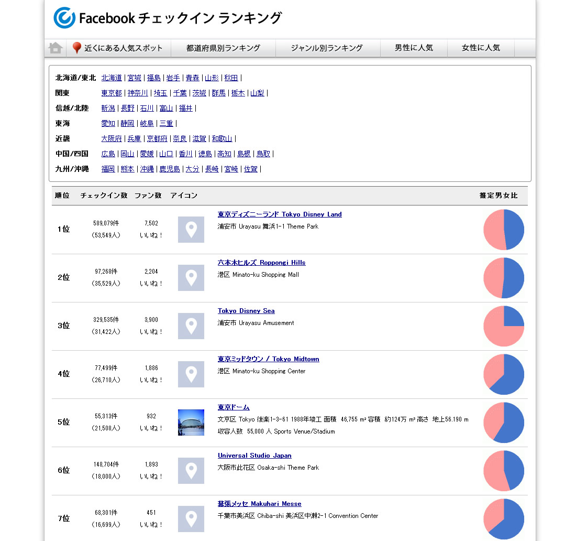This screenshot has height=541, width=587.
Task: Open the 東京ディズニーランド Tokyo Disney Land link
Action: [x=280, y=214]
